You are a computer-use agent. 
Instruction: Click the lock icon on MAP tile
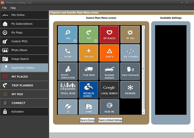(x=96, y=41)
